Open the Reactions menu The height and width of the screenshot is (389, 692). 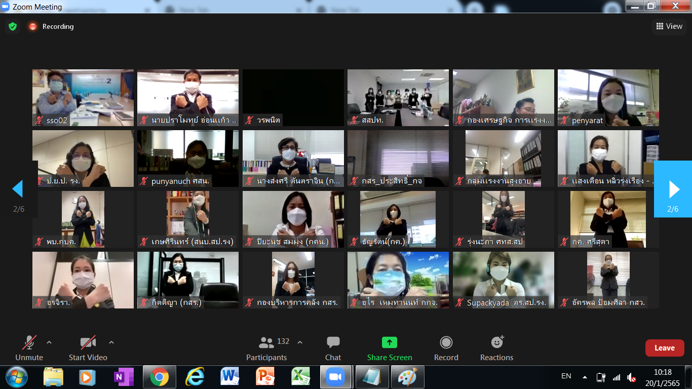tap(496, 348)
